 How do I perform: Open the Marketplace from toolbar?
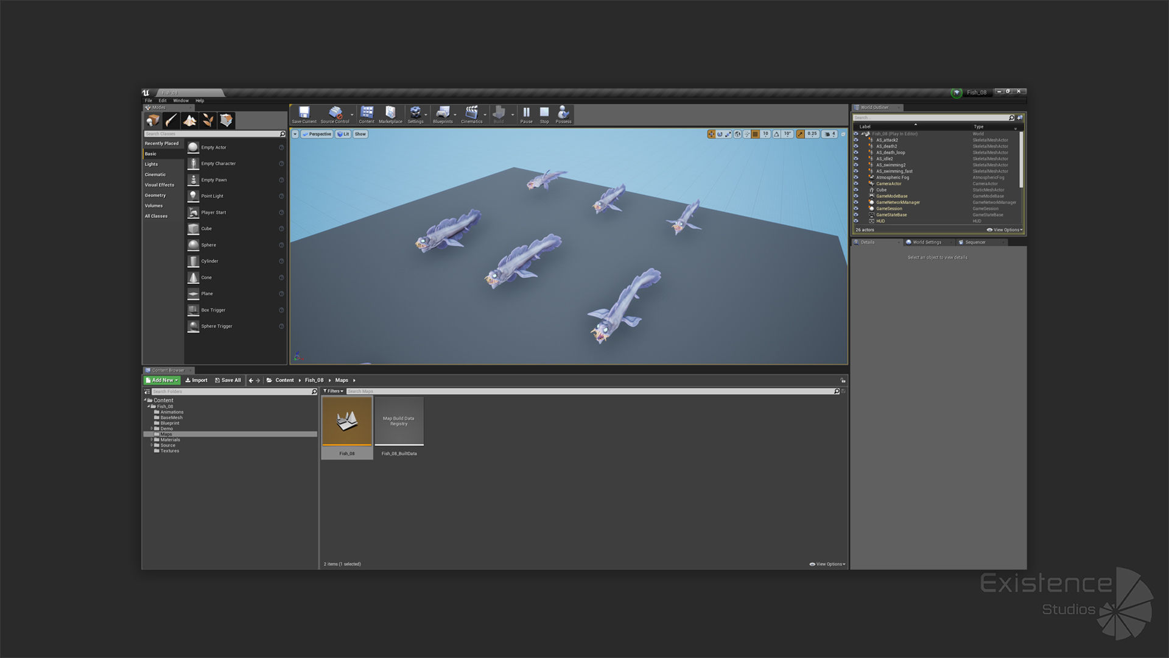pos(390,114)
